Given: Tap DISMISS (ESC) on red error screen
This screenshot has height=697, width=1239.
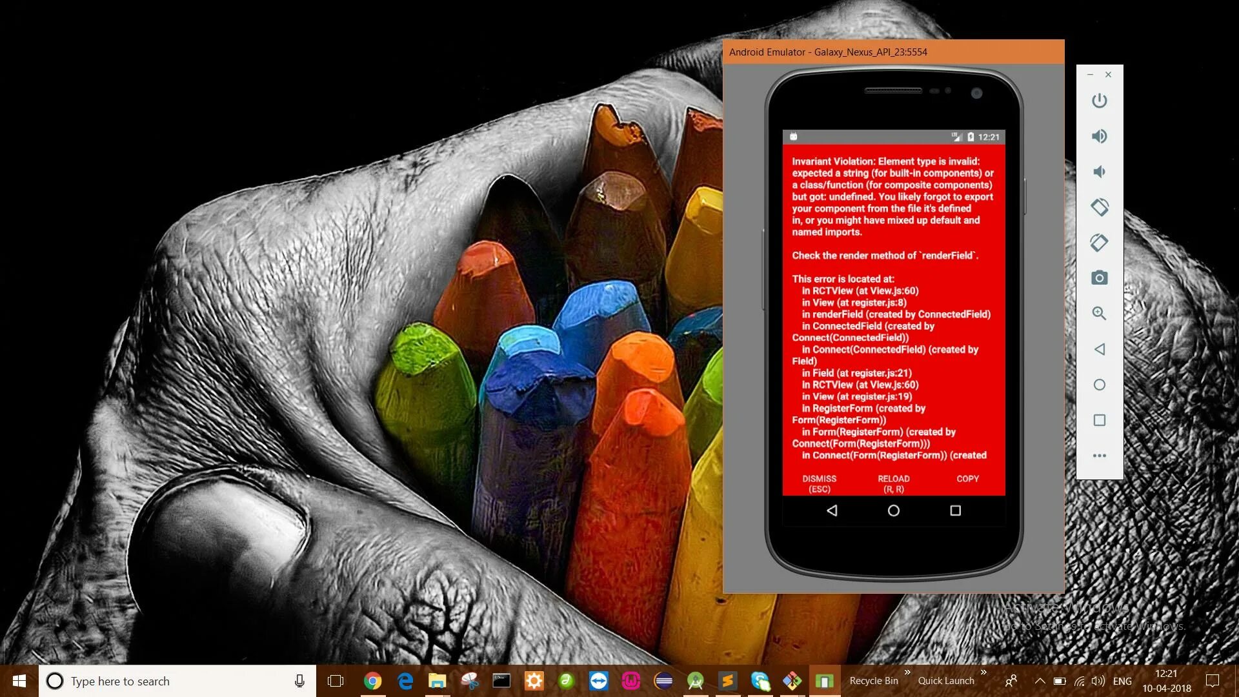Looking at the screenshot, I should pyautogui.click(x=819, y=483).
